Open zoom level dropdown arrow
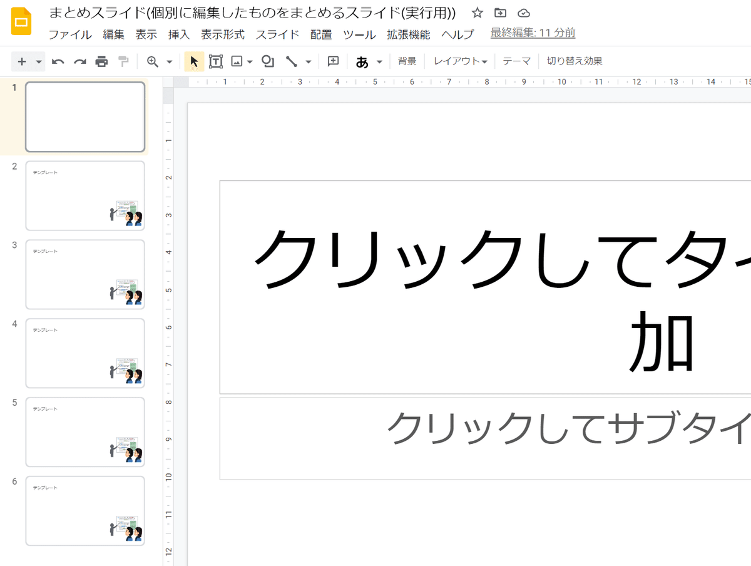 coord(169,61)
